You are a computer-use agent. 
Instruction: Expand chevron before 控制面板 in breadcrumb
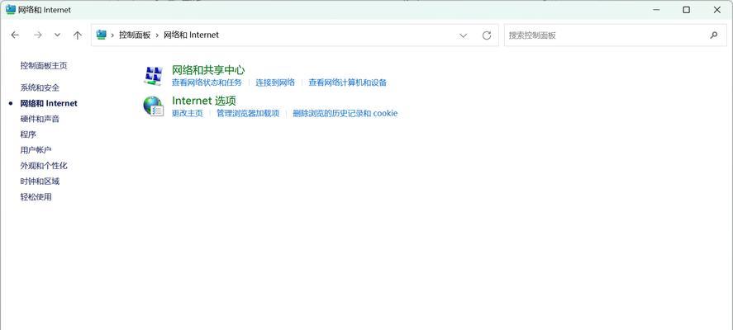point(112,35)
